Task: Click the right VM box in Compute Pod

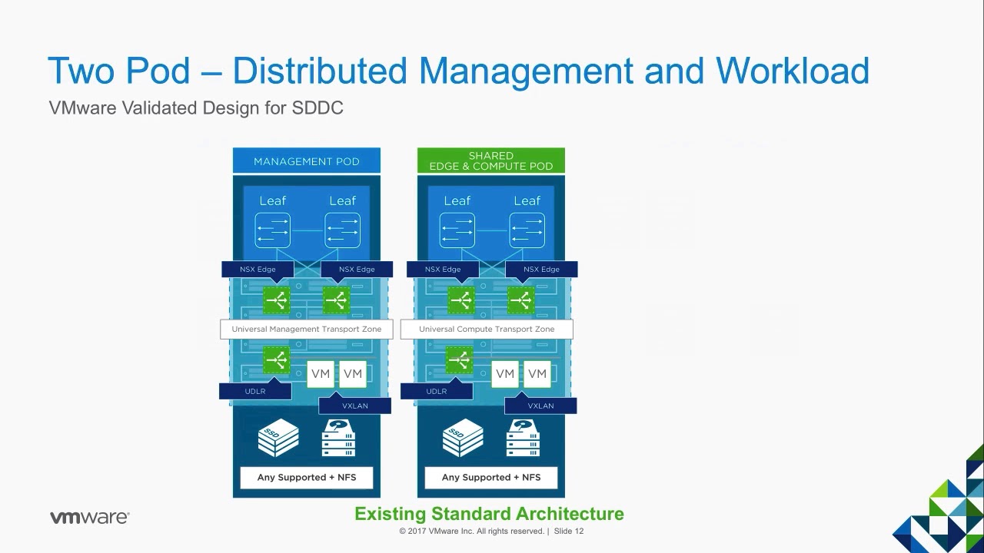Action: pyautogui.click(x=537, y=374)
